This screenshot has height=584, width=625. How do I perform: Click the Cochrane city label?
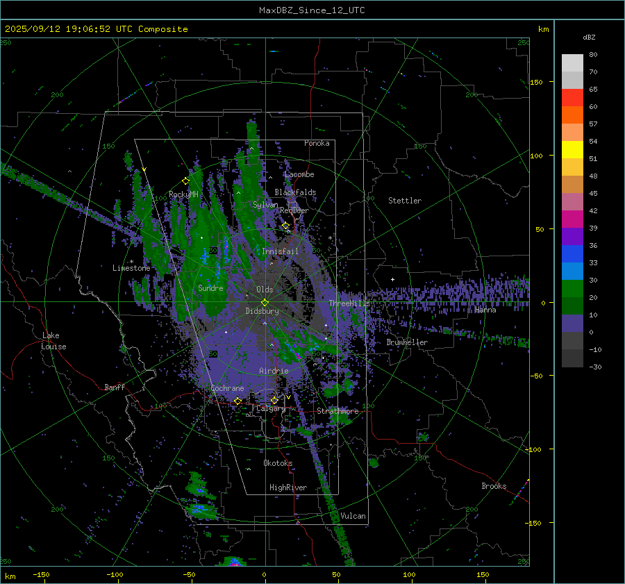coord(227,388)
